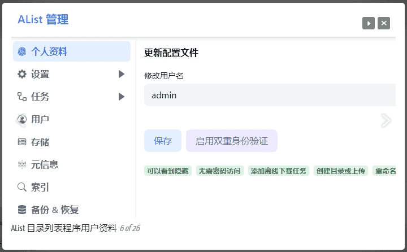Screen dimensions: 407x252
Task: Click the user avatar icon beside 用户
Action: 22,119
